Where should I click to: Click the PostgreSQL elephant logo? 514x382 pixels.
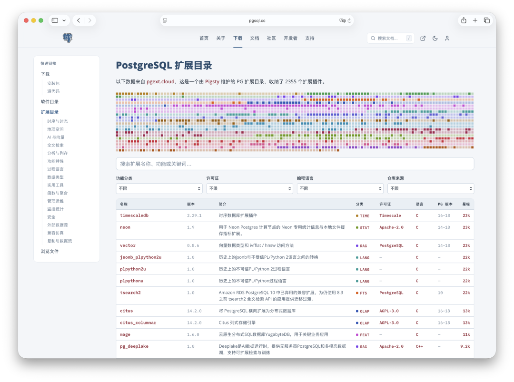68,38
